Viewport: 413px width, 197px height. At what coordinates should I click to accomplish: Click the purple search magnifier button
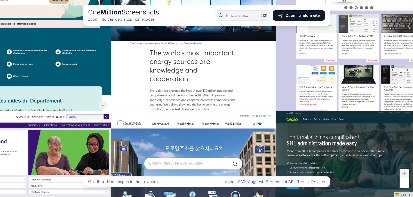(106, 117)
